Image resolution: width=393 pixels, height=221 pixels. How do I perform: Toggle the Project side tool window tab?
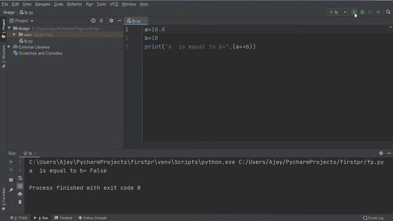coord(3,28)
